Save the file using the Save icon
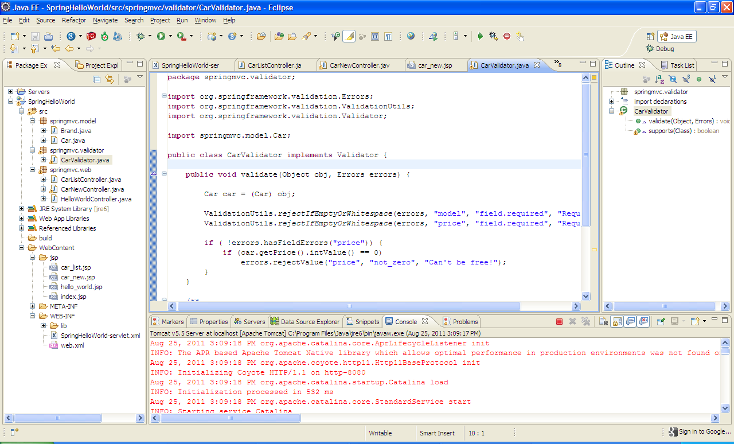 coord(34,36)
